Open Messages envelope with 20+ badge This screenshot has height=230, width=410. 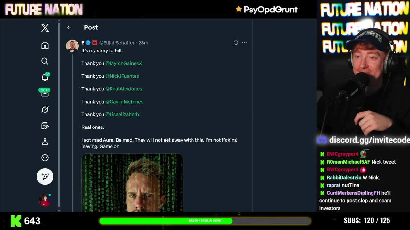(45, 93)
